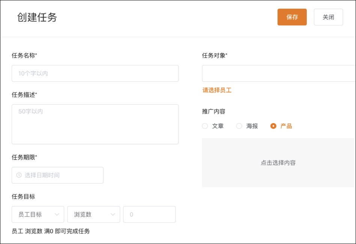Screen dimensions: 356x244
Task: Save the task with 保存 button
Action: pyautogui.click(x=292, y=17)
